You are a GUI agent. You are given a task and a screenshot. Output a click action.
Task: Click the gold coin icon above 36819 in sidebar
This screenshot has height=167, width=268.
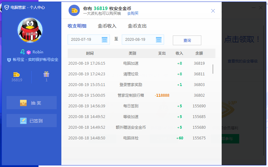[17, 74]
